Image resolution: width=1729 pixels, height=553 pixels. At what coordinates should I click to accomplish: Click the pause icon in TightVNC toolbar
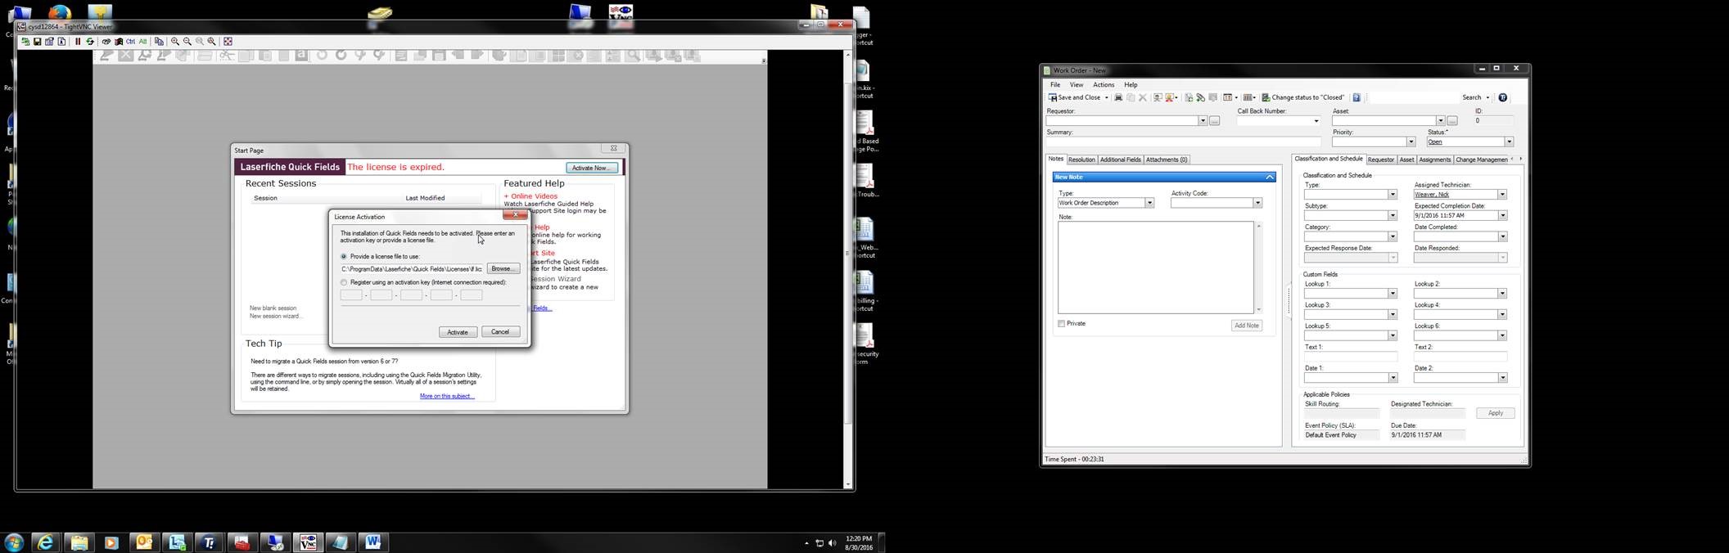pos(78,42)
